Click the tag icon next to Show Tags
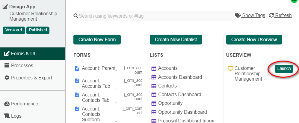The image size is (299, 123). point(238,15)
